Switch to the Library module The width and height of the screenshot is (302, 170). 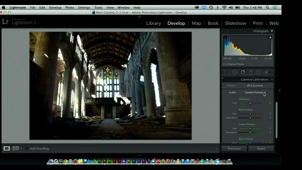[154, 23]
